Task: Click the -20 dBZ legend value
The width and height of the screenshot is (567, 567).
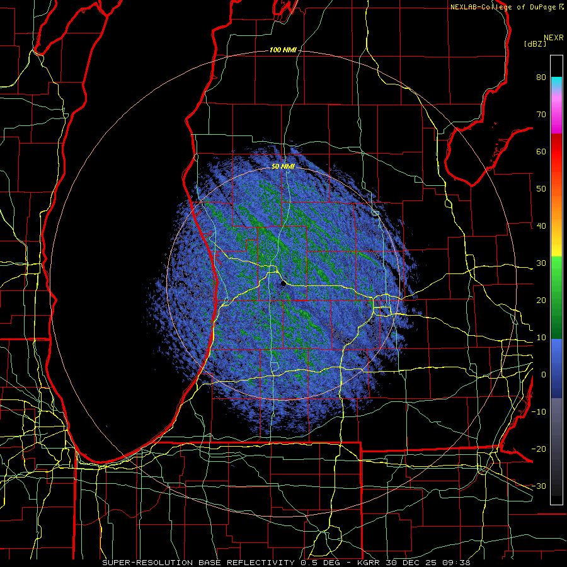Action: 539,449
